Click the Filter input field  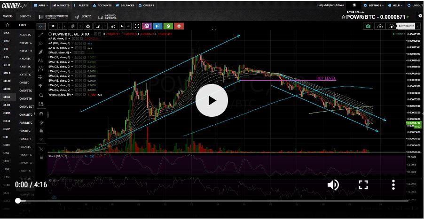tap(25, 25)
